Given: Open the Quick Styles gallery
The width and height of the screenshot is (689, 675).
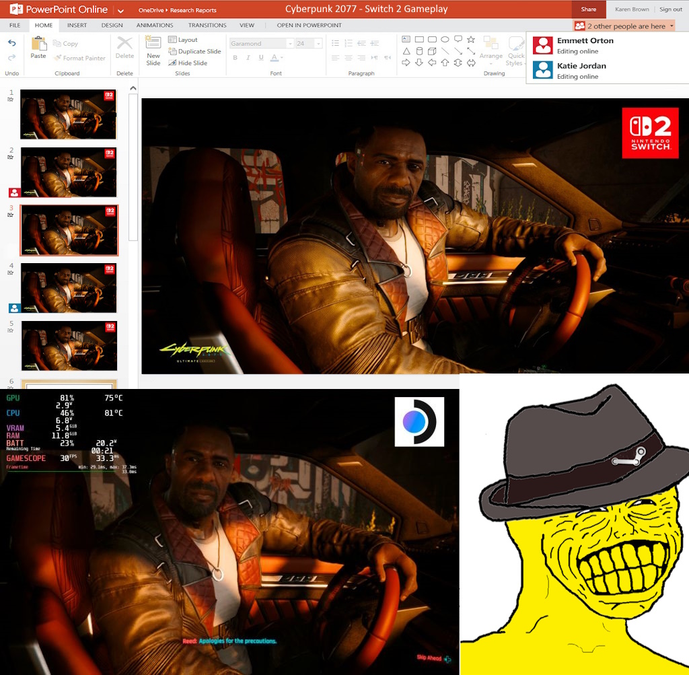Looking at the screenshot, I should tap(516, 51).
